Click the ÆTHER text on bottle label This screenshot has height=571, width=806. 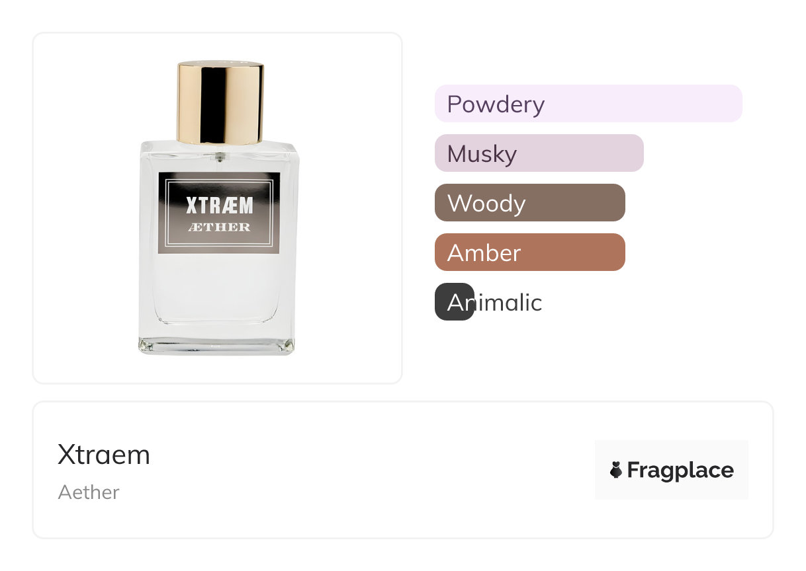click(219, 227)
